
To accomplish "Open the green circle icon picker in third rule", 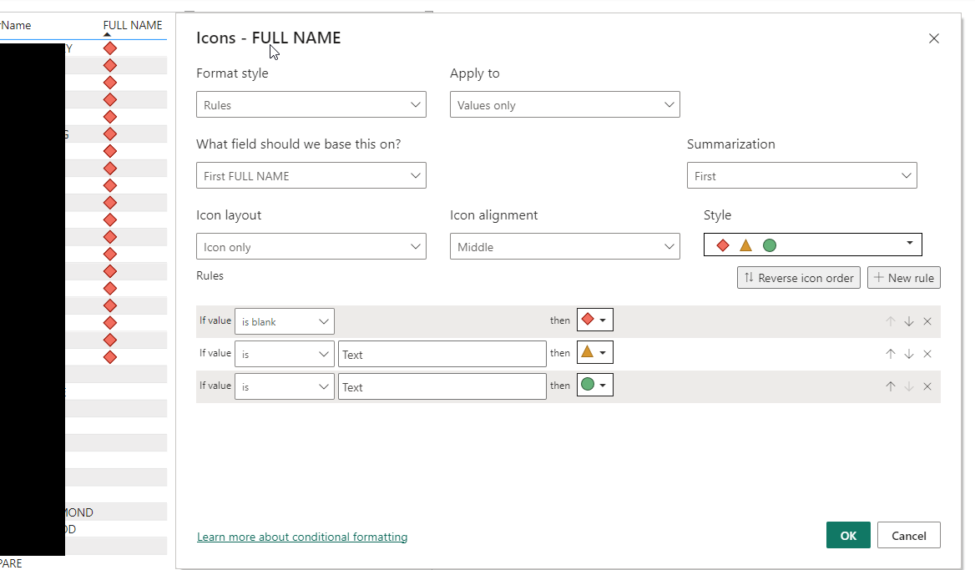I will pos(595,384).
